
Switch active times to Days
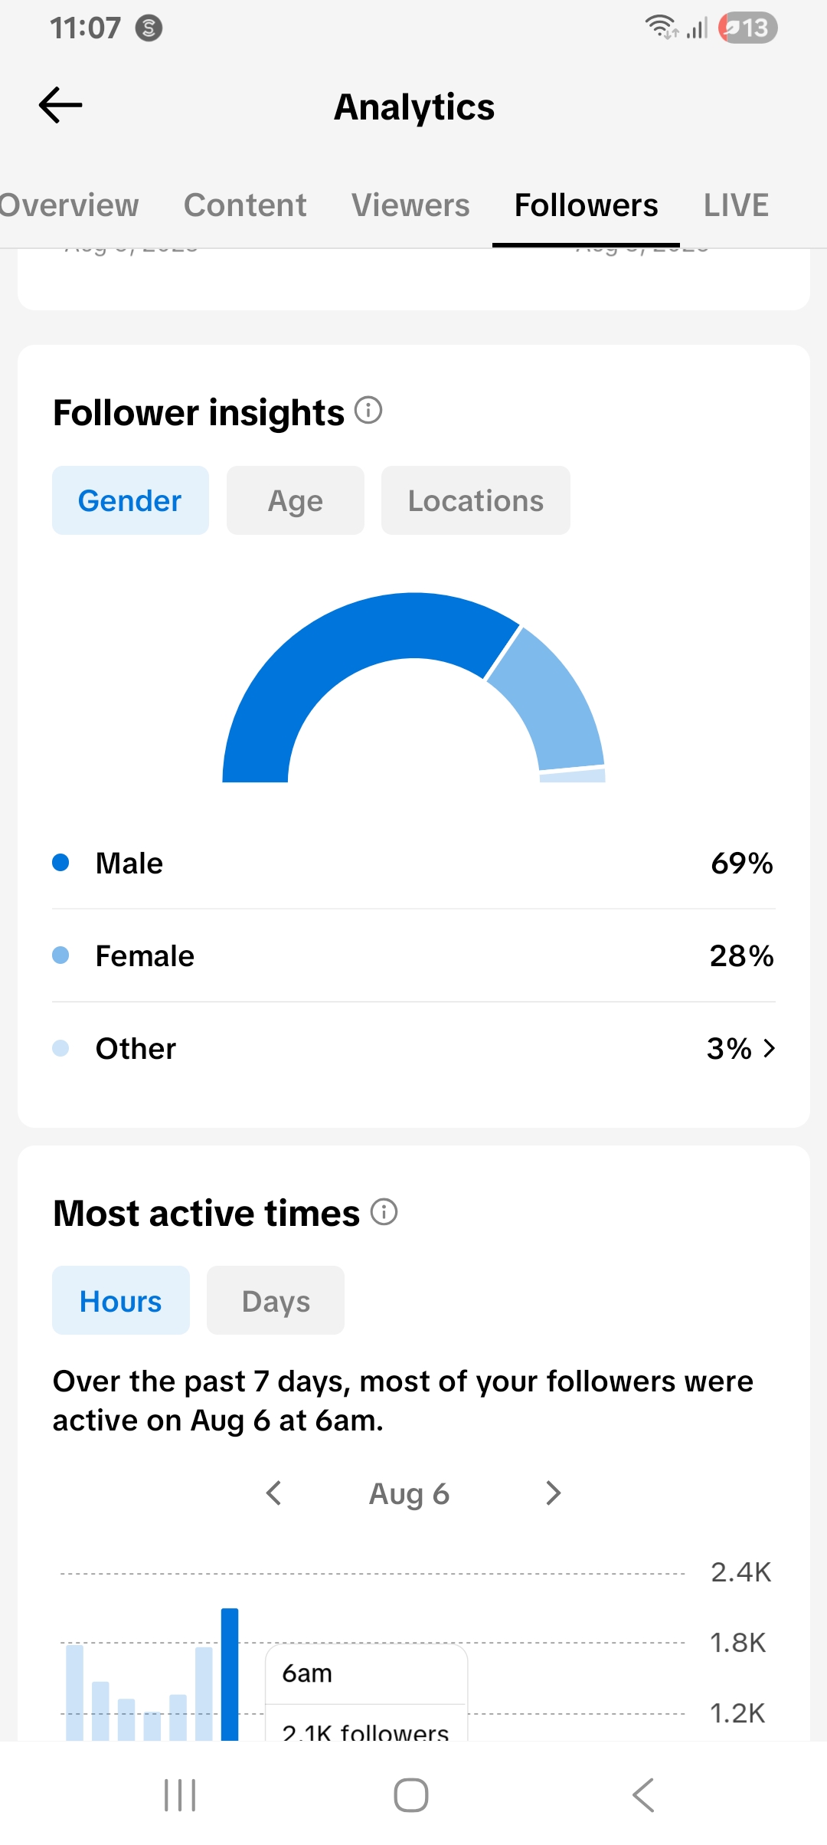[276, 1300]
